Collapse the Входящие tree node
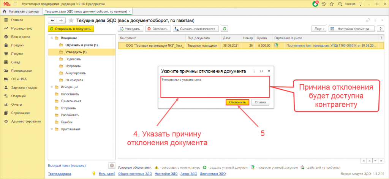 [52, 38]
